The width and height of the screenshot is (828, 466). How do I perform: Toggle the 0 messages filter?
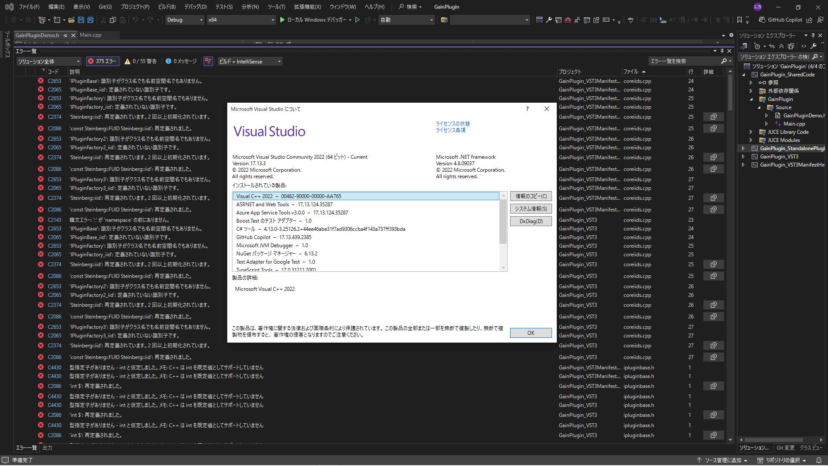point(181,61)
